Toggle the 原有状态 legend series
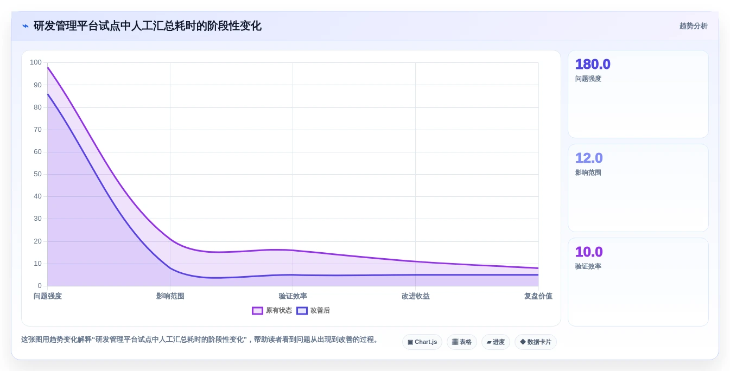The height and width of the screenshot is (371, 730). pos(272,311)
